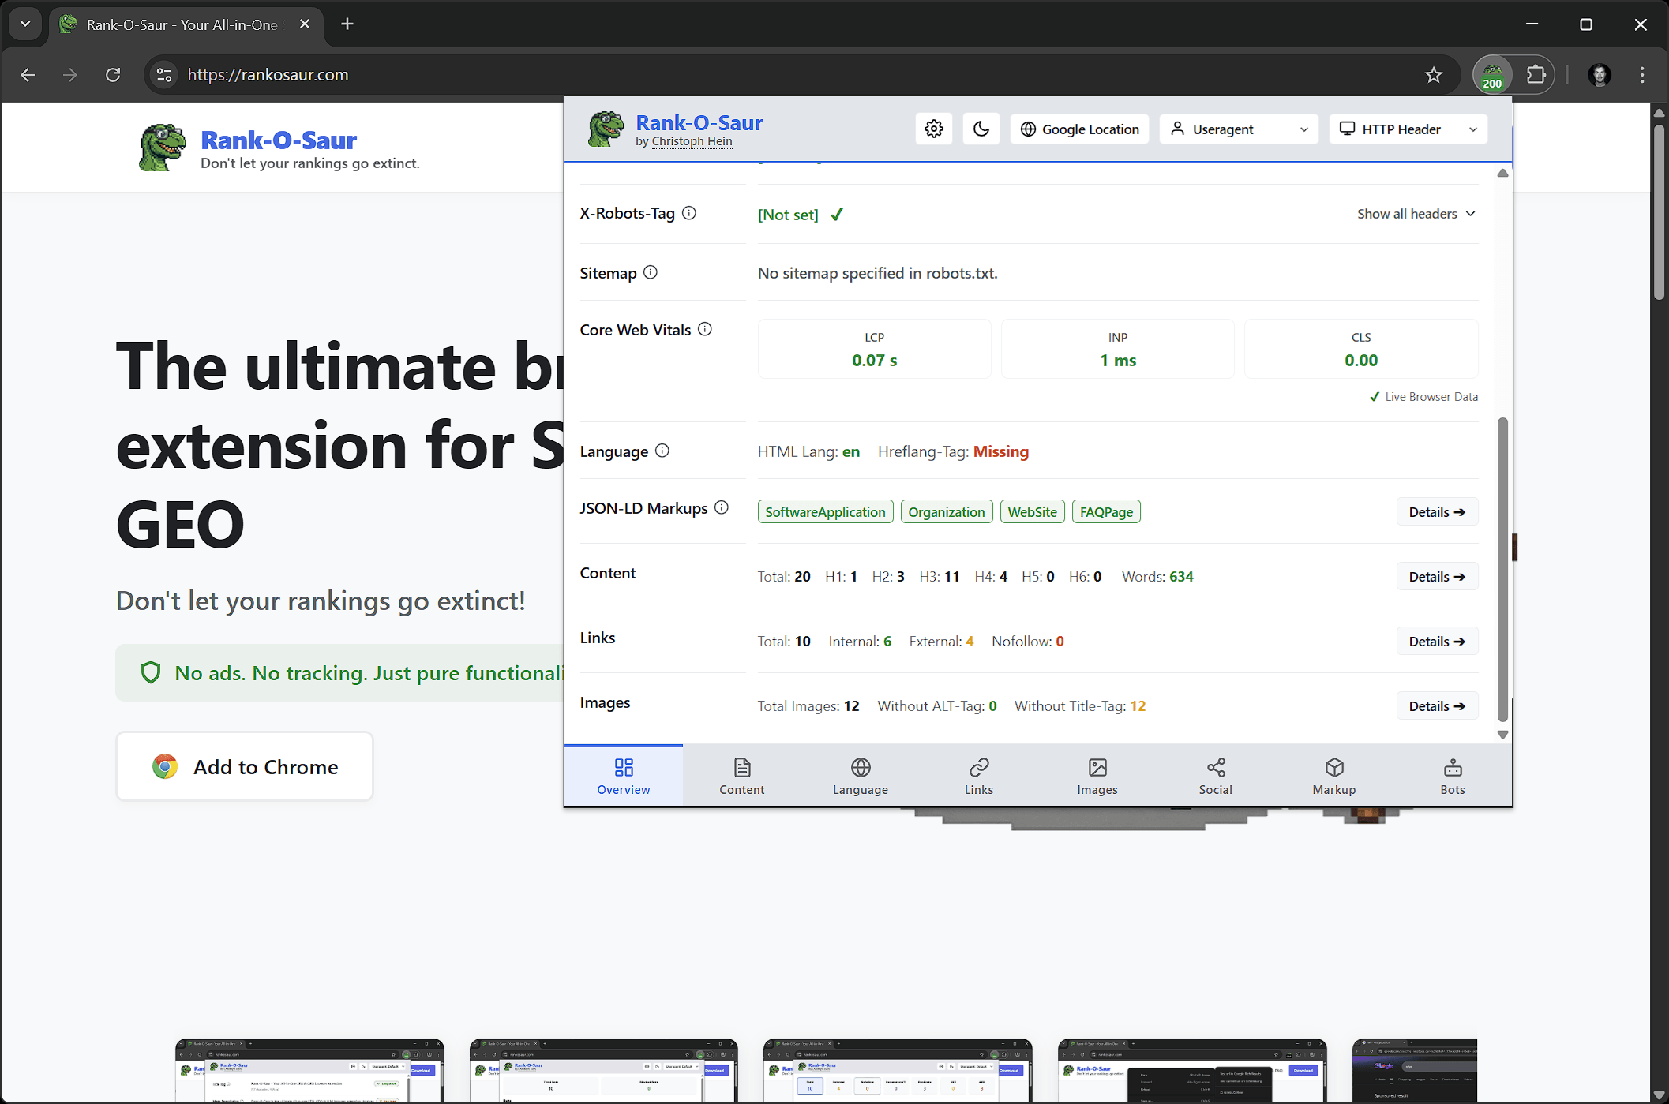The height and width of the screenshot is (1104, 1669).
Task: Open the extension settings gear icon
Action: coord(934,129)
